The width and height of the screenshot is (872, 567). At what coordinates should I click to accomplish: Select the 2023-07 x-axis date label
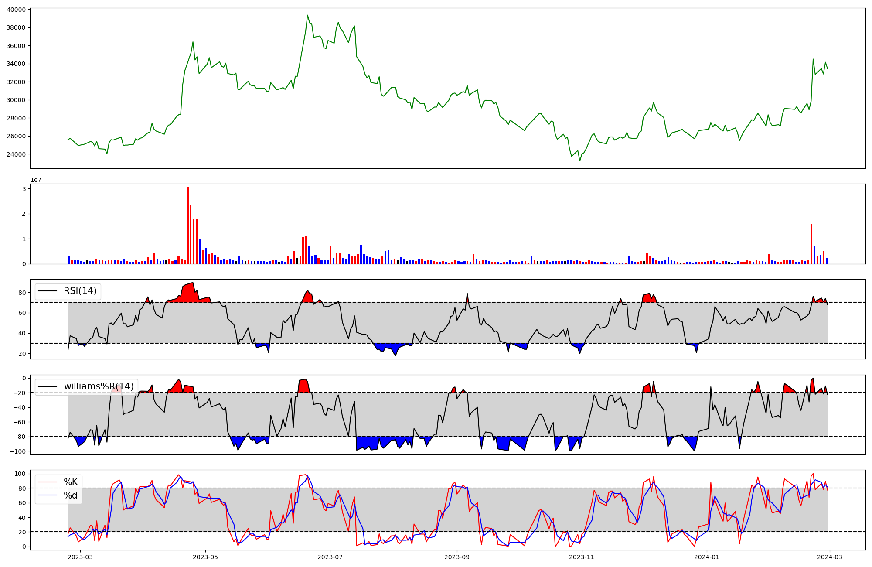pyautogui.click(x=330, y=557)
